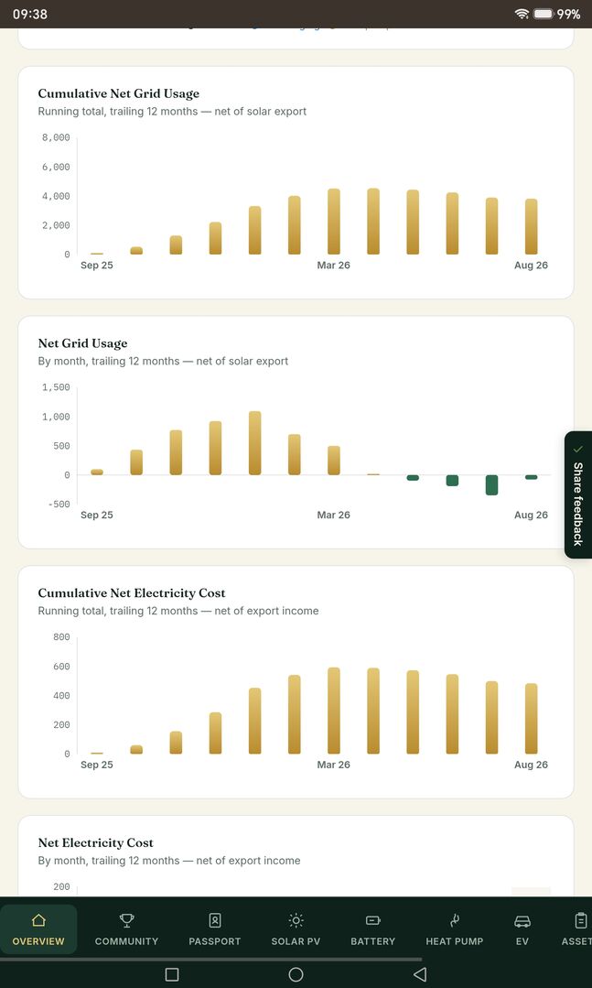Tap the largest green negative bar in Net Grid Usage
The width and height of the screenshot is (592, 988).
pyautogui.click(x=492, y=485)
